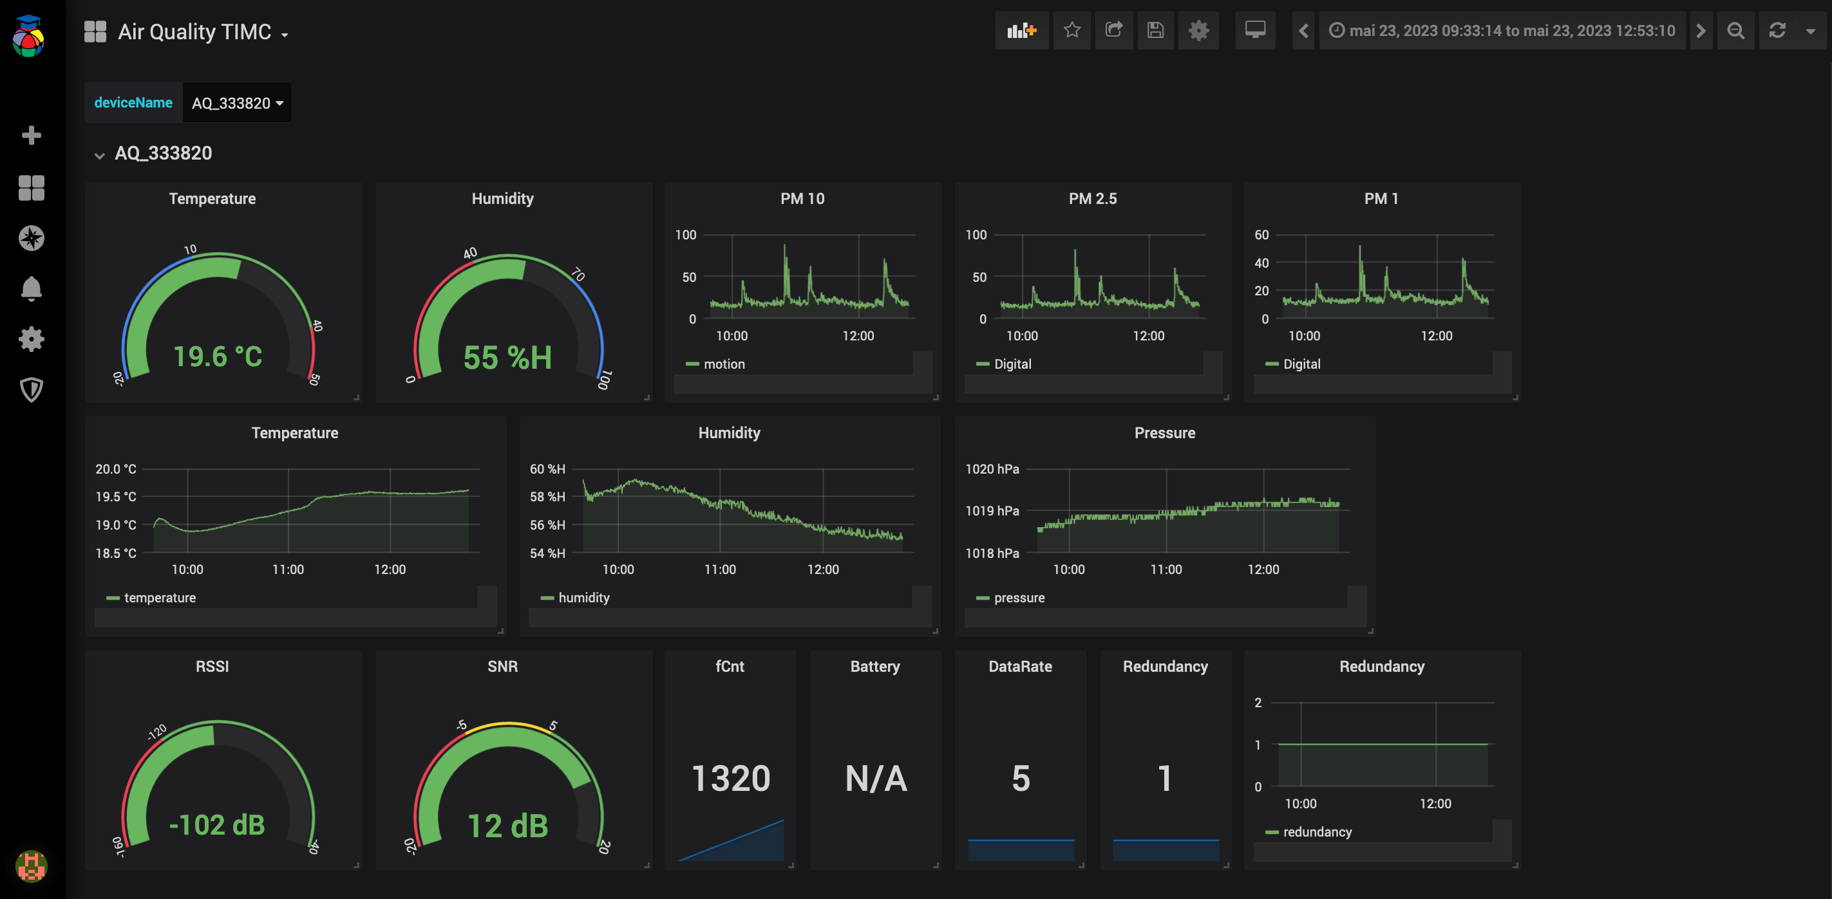Image resolution: width=1832 pixels, height=899 pixels.
Task: Click the 1320 fCnt value
Action: (730, 778)
